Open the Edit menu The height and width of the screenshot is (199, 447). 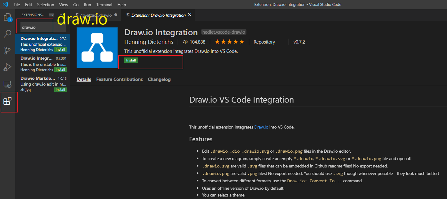[29, 5]
